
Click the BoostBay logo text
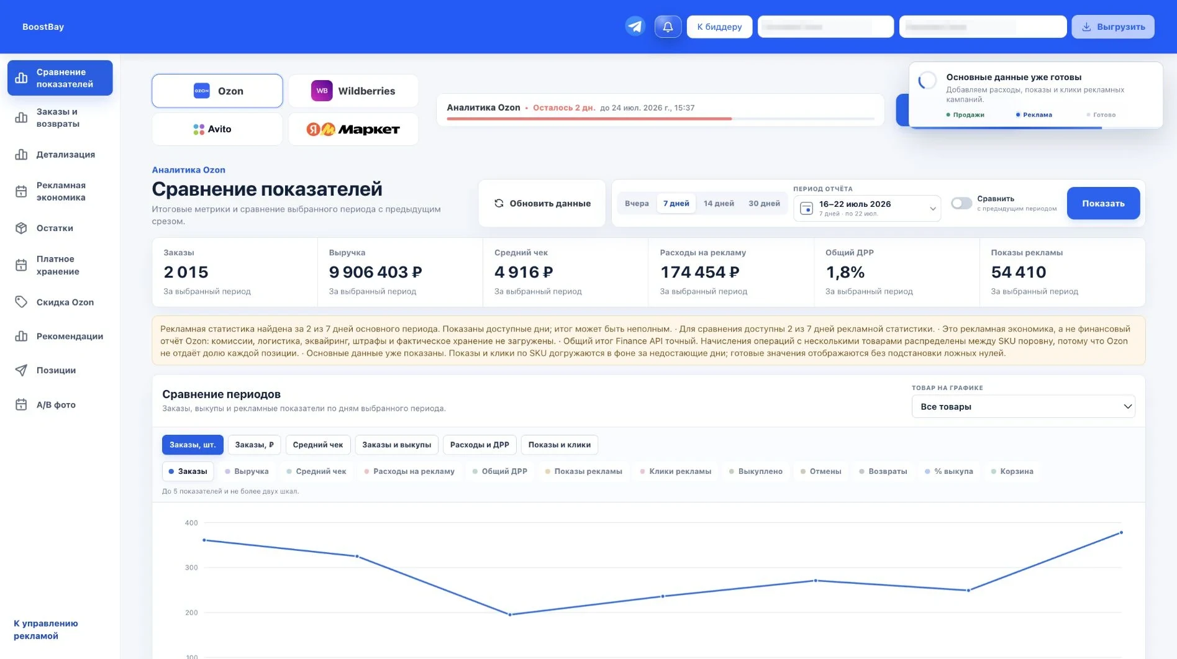pos(43,27)
